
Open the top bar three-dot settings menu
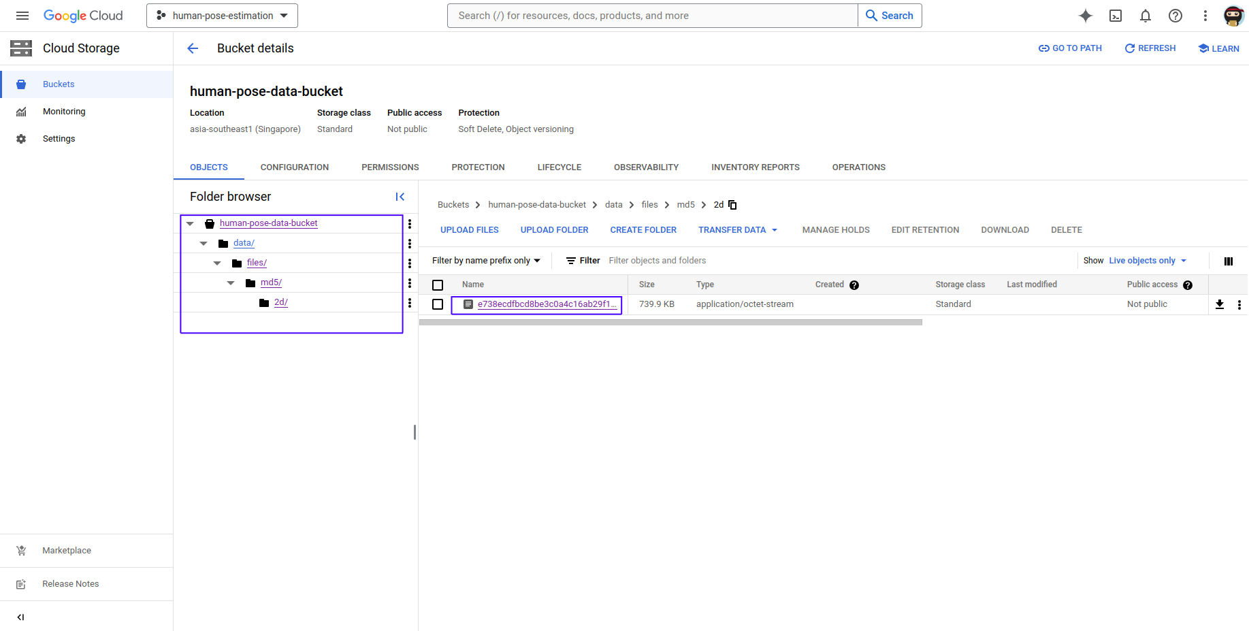1205,16
